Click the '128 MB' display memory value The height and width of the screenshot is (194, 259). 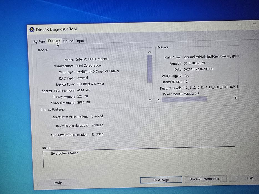(x=83, y=96)
